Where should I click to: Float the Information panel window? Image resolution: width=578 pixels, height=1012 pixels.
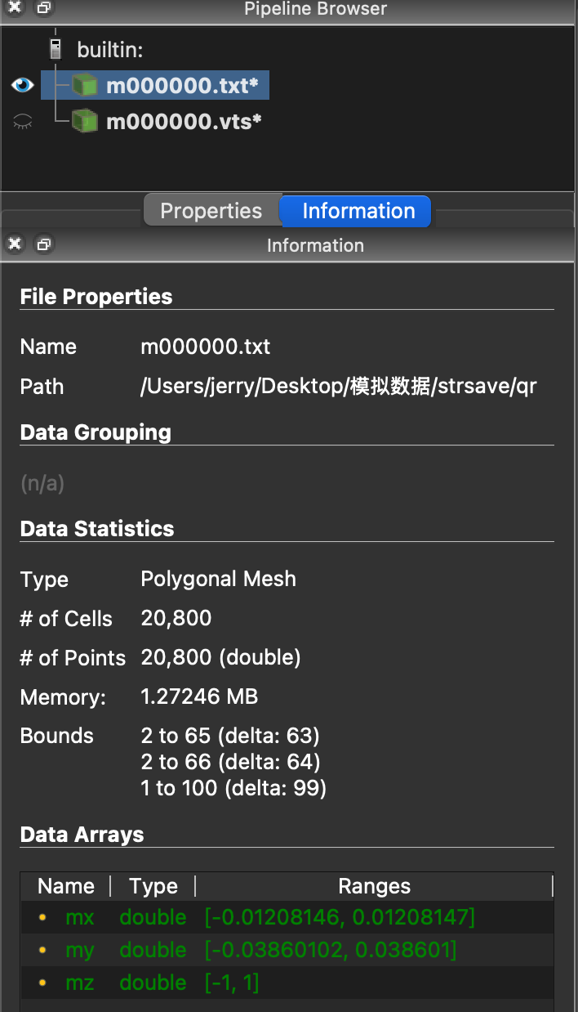pyautogui.click(x=44, y=244)
